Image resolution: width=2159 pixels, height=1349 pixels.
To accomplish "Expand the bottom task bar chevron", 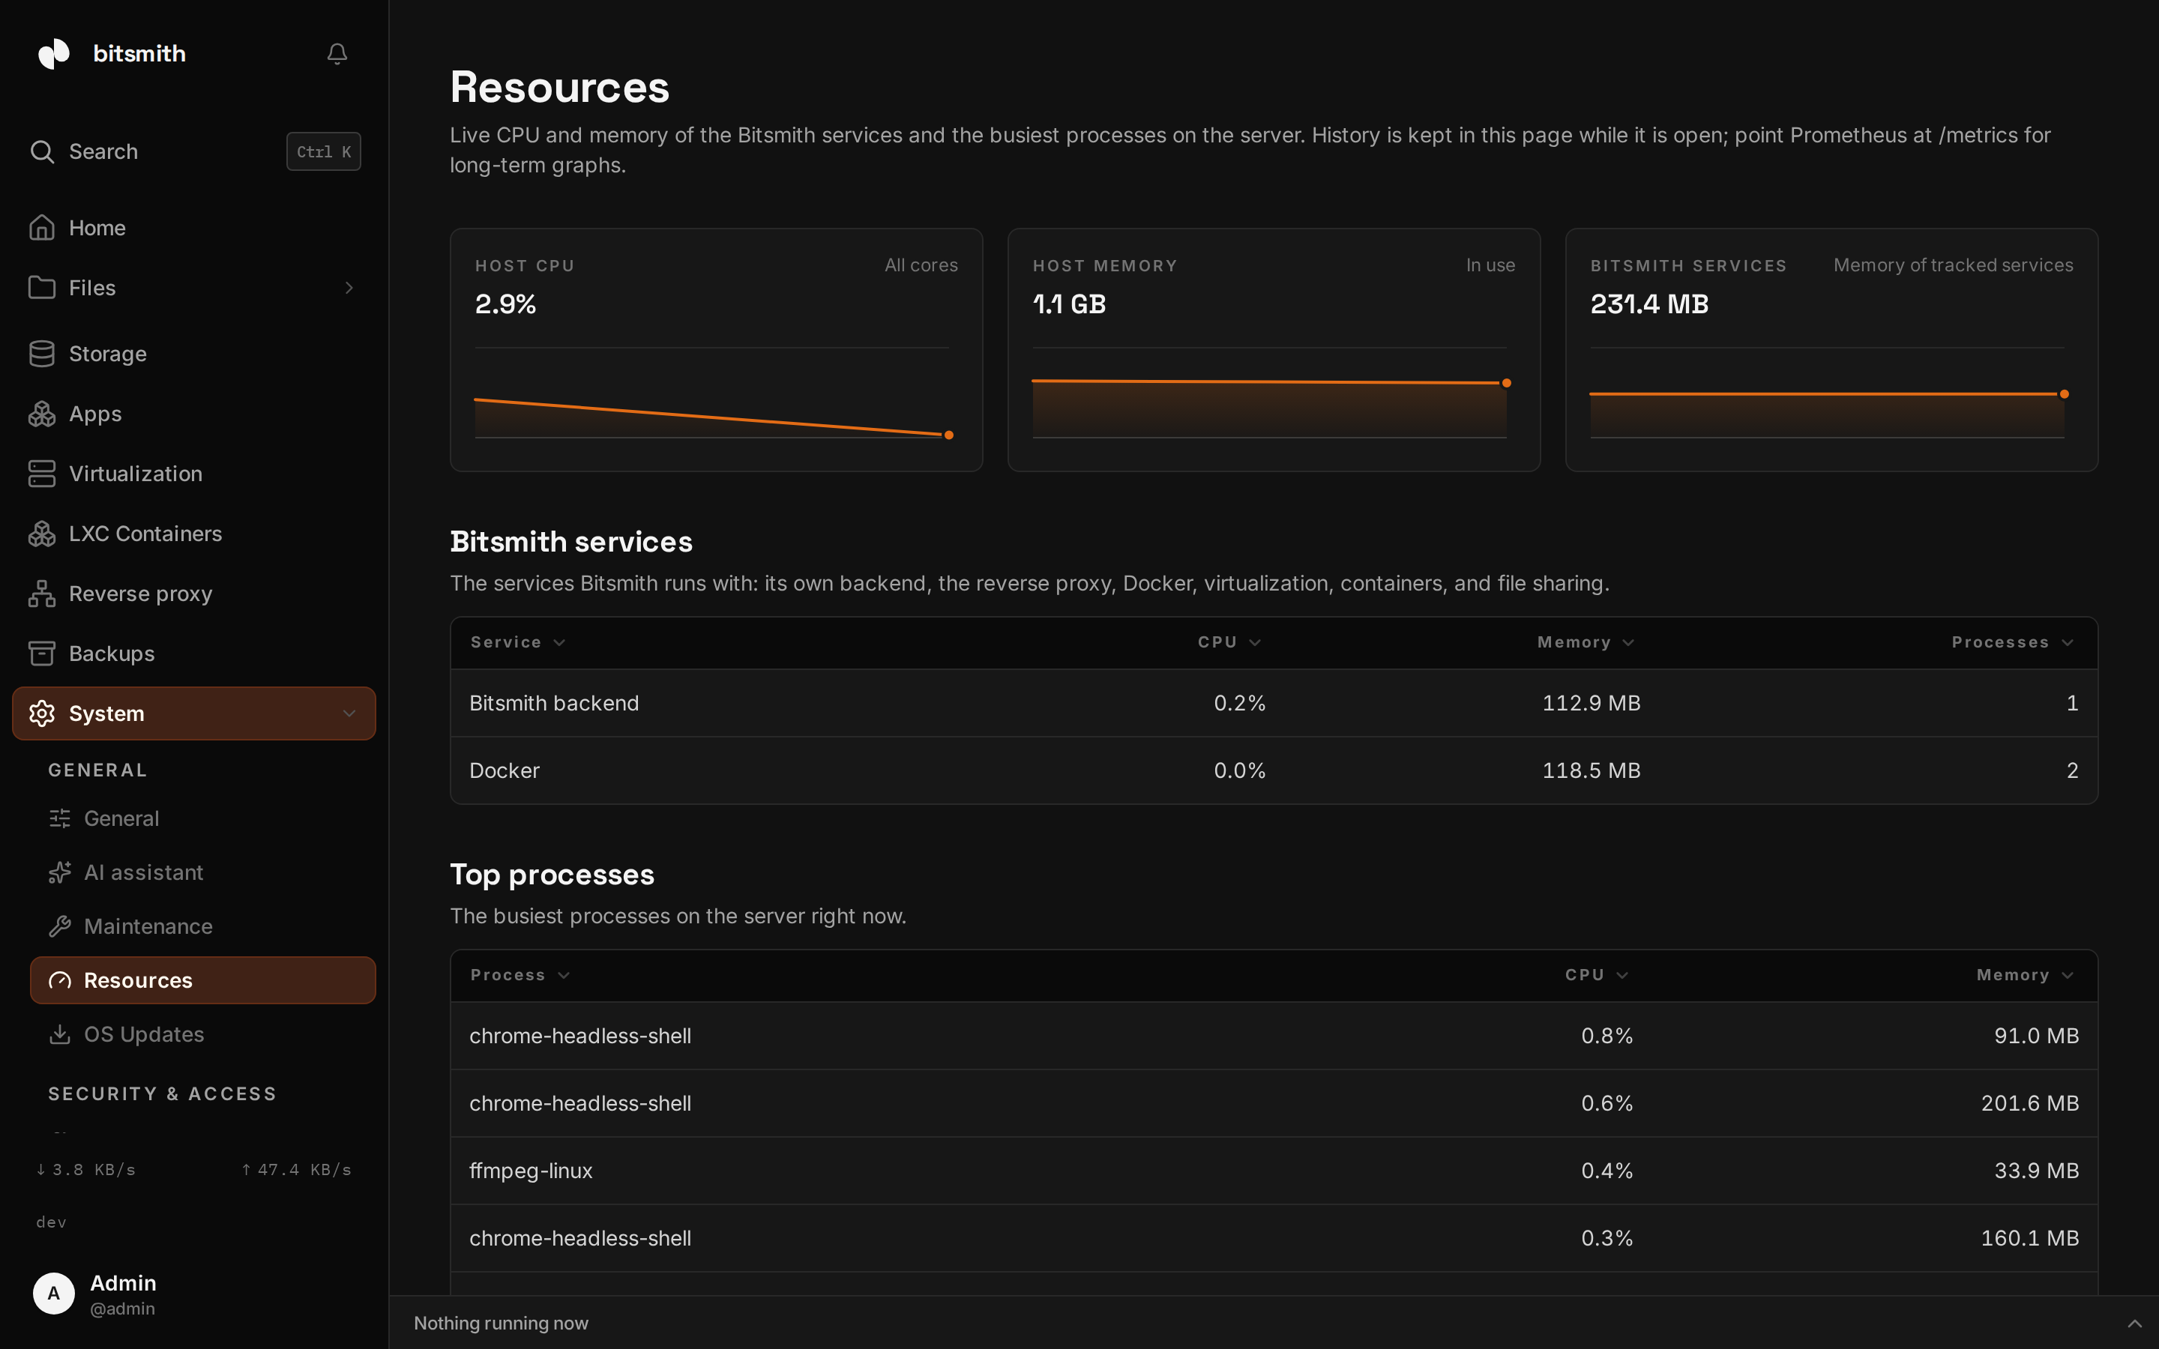I will (2134, 1323).
